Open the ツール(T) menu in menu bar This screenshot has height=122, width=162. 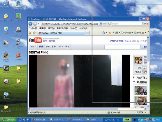coord(73,28)
